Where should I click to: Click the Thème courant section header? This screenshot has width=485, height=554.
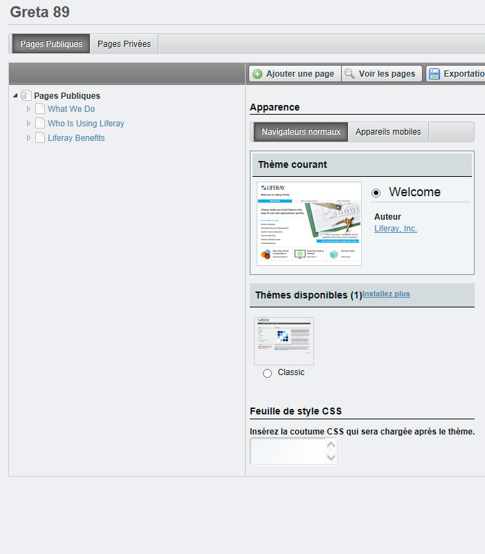tap(362, 164)
